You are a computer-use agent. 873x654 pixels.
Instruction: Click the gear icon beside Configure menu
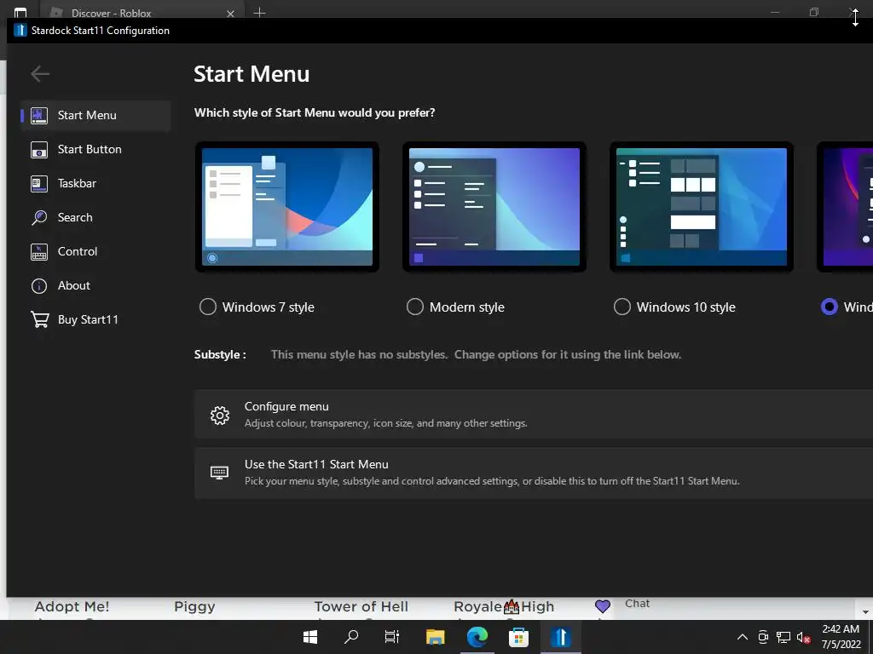220,415
